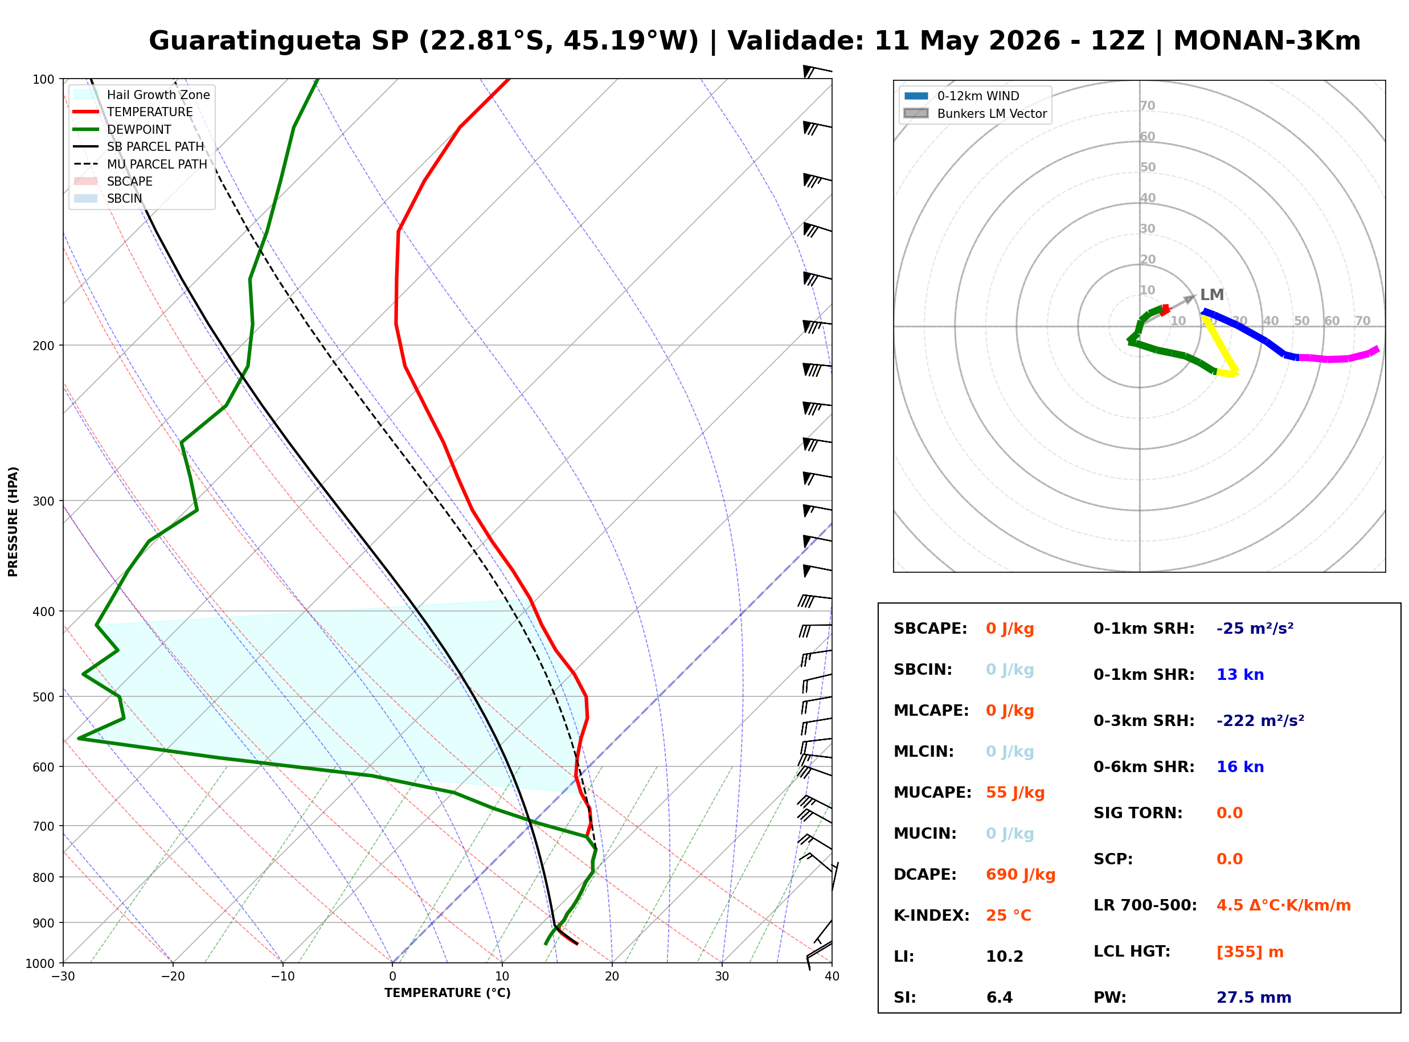Screen dimensions: 1409x1042
Task: Click the Hail Growth Zone legend swatch
Action: 86,95
